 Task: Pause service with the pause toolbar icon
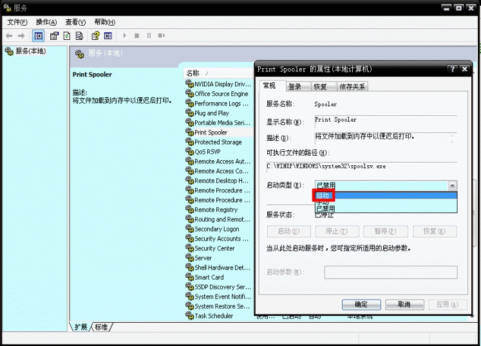(149, 35)
